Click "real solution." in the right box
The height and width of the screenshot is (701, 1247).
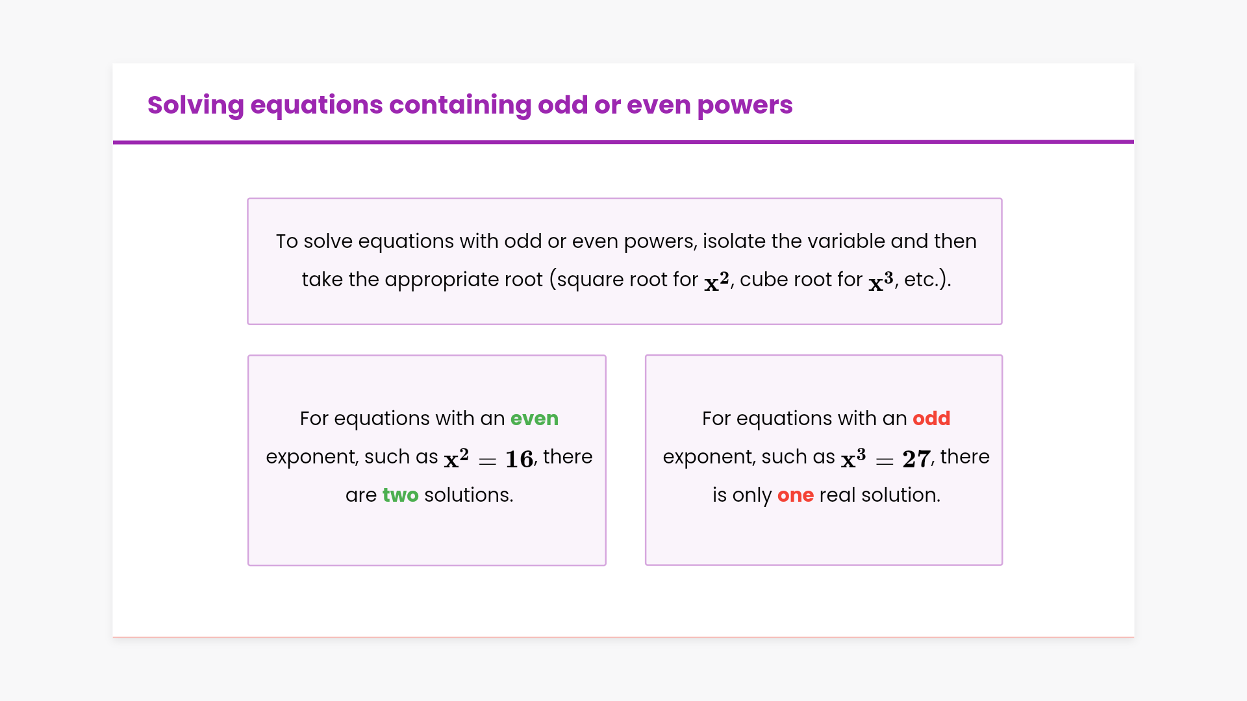(x=879, y=495)
